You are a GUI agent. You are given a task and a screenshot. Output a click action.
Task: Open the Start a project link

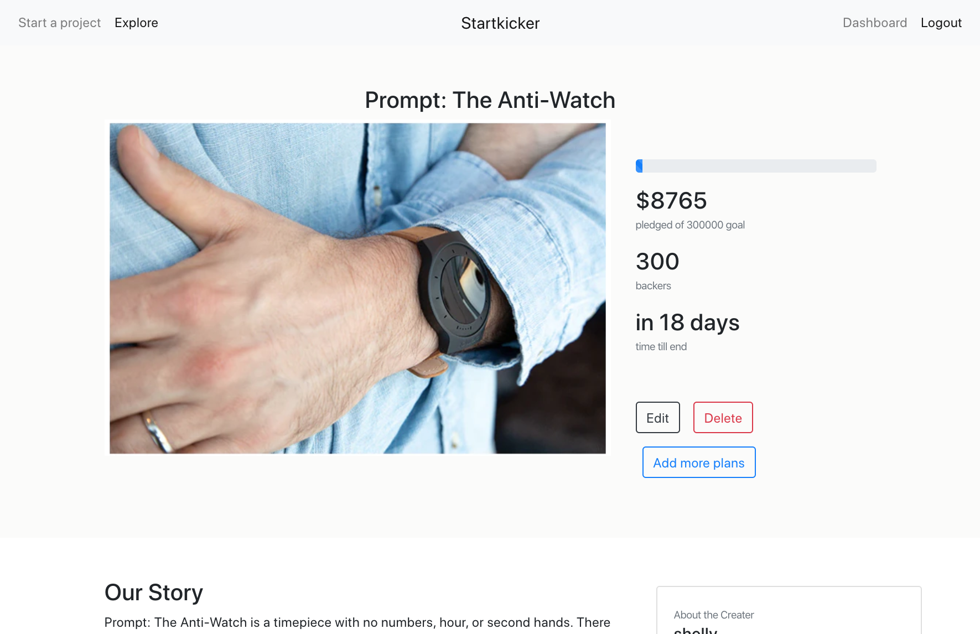pos(59,23)
